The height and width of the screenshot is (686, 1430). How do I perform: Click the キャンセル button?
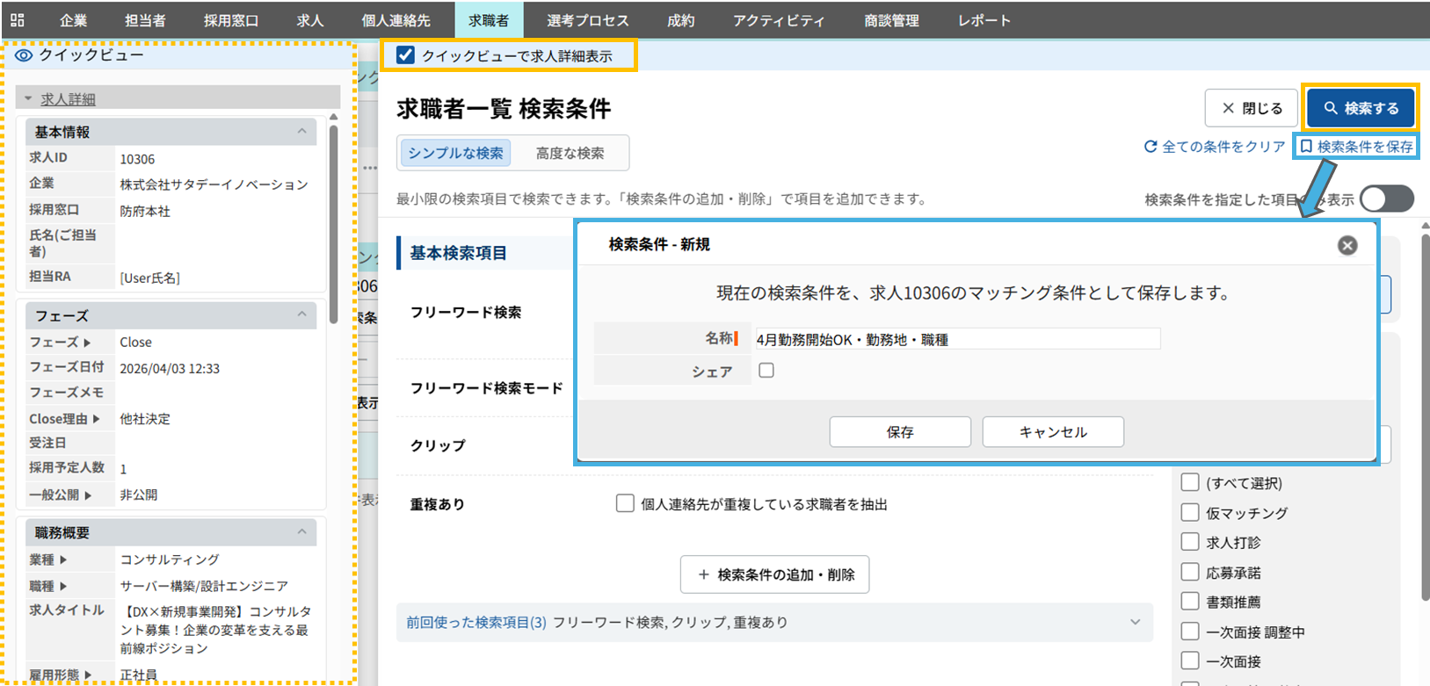pos(1052,432)
